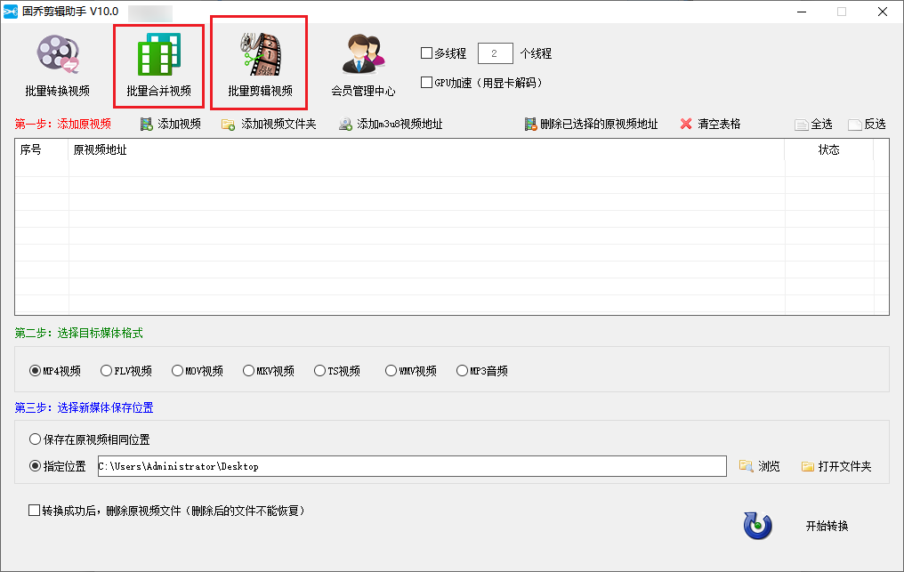Enable the GPU加速 checkbox
Viewport: 904px width, 572px height.
427,83
